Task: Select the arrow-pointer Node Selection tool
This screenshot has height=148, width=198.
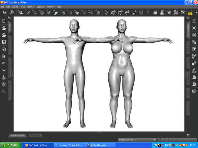Action: pyautogui.click(x=106, y=12)
